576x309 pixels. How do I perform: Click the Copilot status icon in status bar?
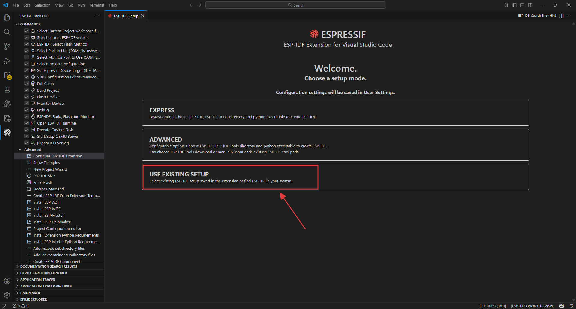pyautogui.click(x=562, y=306)
